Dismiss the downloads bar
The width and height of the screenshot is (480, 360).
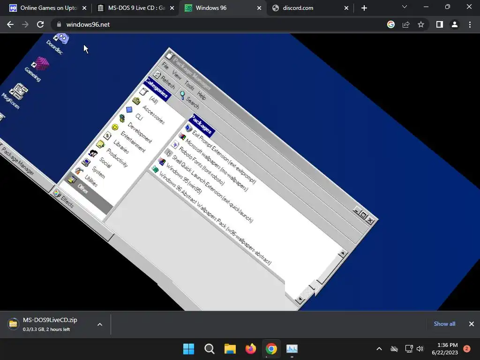[472, 323]
